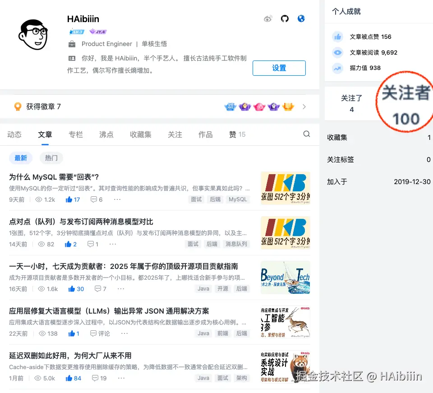Click the cover thumbnail of 延迟双删 article
This screenshot has width=433, height=393.
coord(286,366)
